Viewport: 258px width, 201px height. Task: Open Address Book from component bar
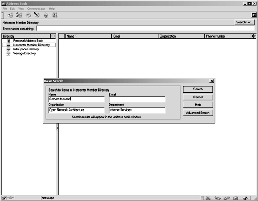[236, 198]
